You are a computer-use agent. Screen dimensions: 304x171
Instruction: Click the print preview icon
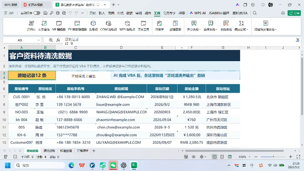pyautogui.click(x=64, y=13)
